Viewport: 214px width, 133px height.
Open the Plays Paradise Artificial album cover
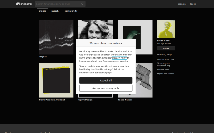click(56, 80)
